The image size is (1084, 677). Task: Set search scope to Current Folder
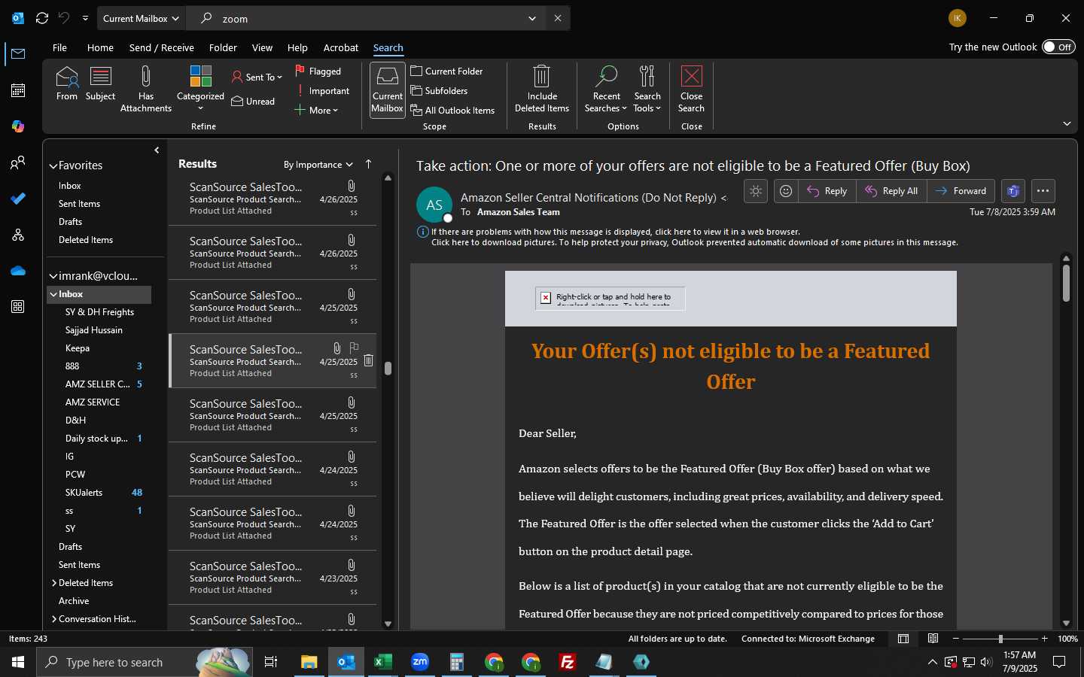(447, 71)
